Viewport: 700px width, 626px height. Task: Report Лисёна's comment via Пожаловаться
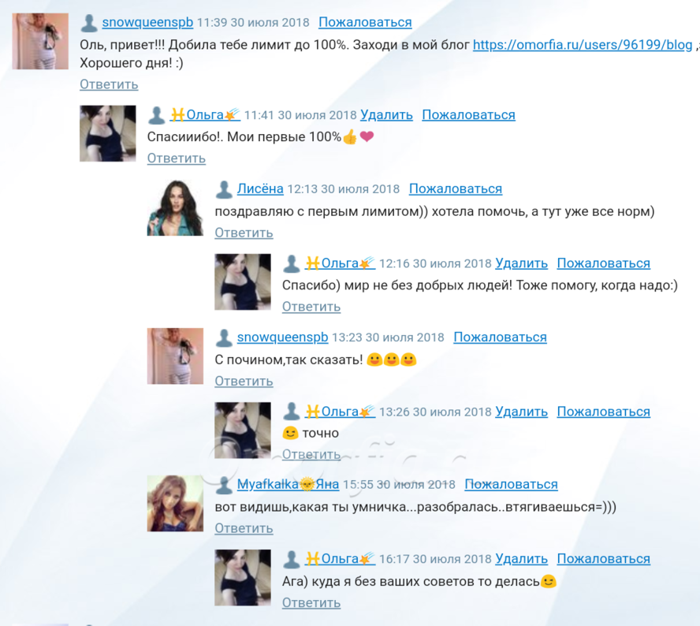(x=456, y=189)
